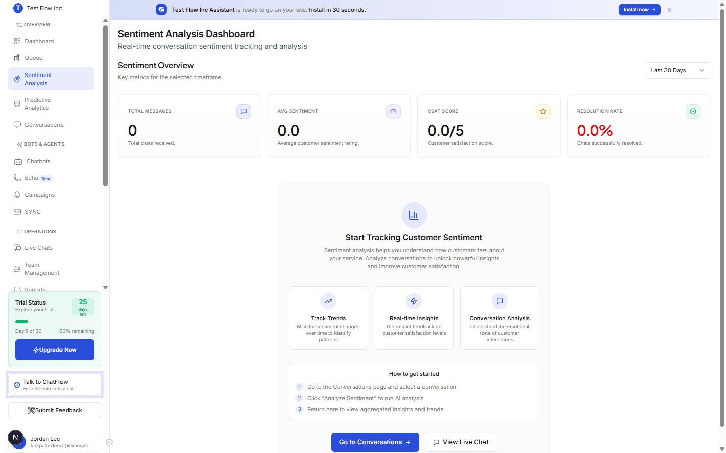Open the Test Flow Inc workspace switcher

tap(38, 8)
